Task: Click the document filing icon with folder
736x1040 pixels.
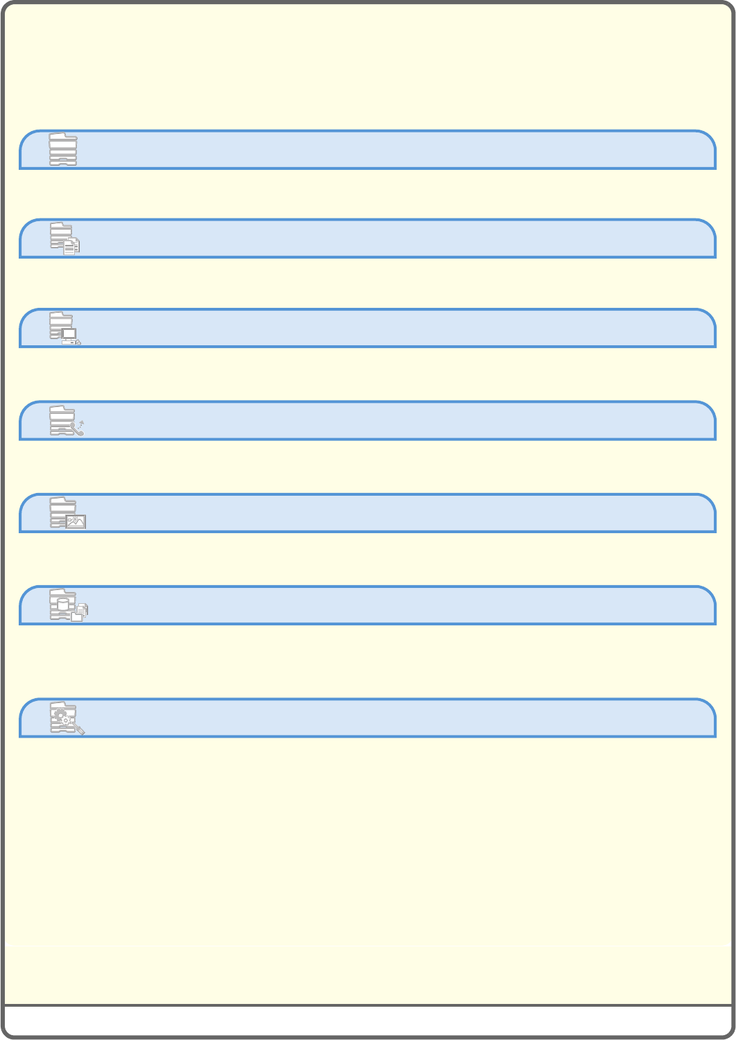Action: pos(69,606)
